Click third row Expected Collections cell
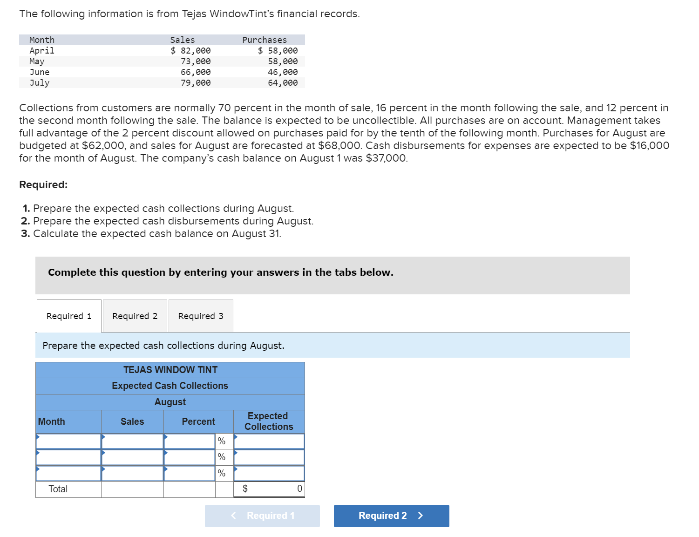Viewport: 699px width, 537px height. tap(269, 473)
